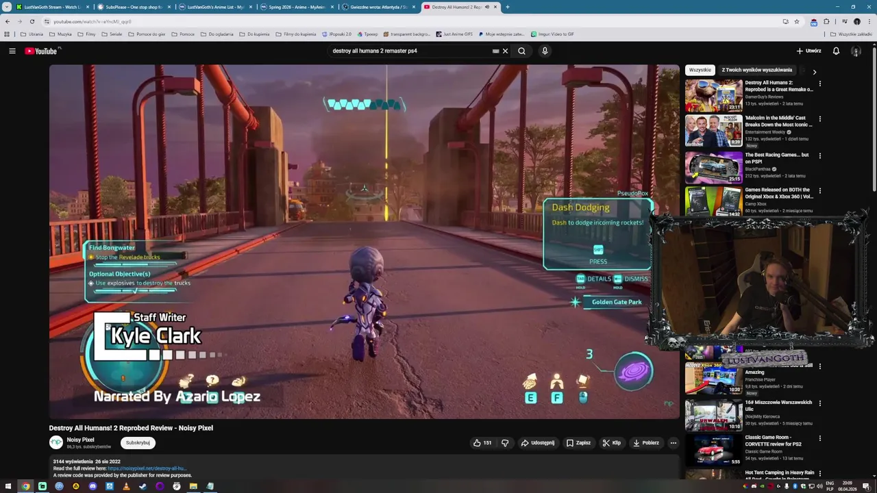This screenshot has width=877, height=493.
Task: Create a clip with Klip button
Action: point(611,443)
